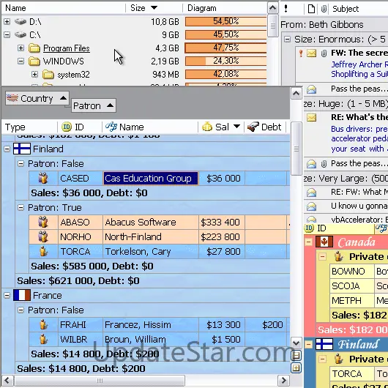Collapse the Size: Enormous mail group
Image resolution: width=388 pixels, height=388 pixels.
287,39
